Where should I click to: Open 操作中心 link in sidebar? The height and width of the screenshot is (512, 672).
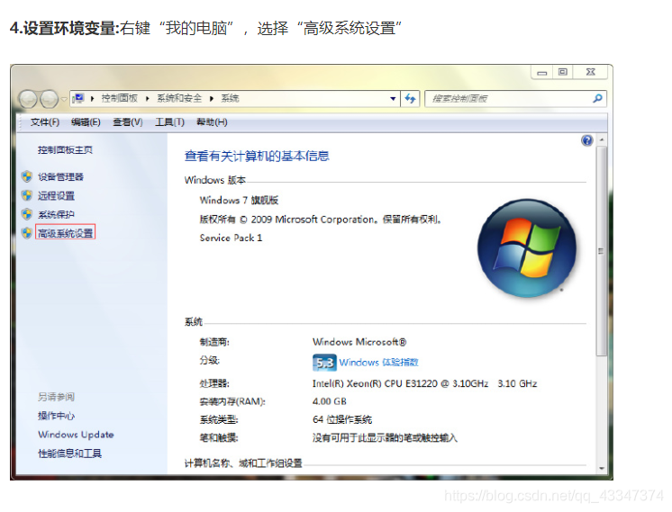(x=56, y=416)
